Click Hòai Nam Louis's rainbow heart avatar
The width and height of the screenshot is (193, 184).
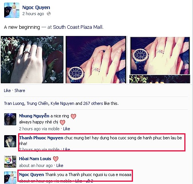[x=10, y=162]
